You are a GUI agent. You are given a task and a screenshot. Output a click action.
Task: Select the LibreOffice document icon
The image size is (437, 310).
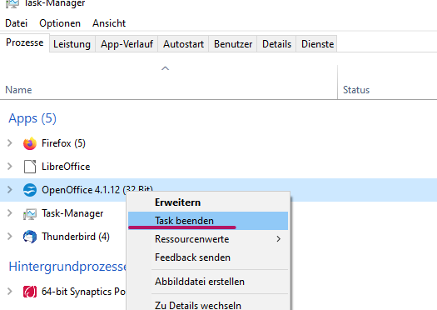[30, 167]
